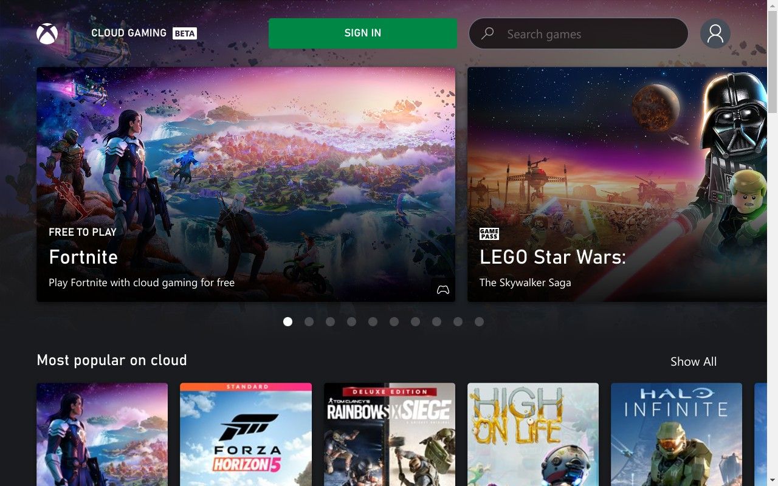Select the fifth carousel dot indicator
The width and height of the screenshot is (778, 486).
[373, 321]
